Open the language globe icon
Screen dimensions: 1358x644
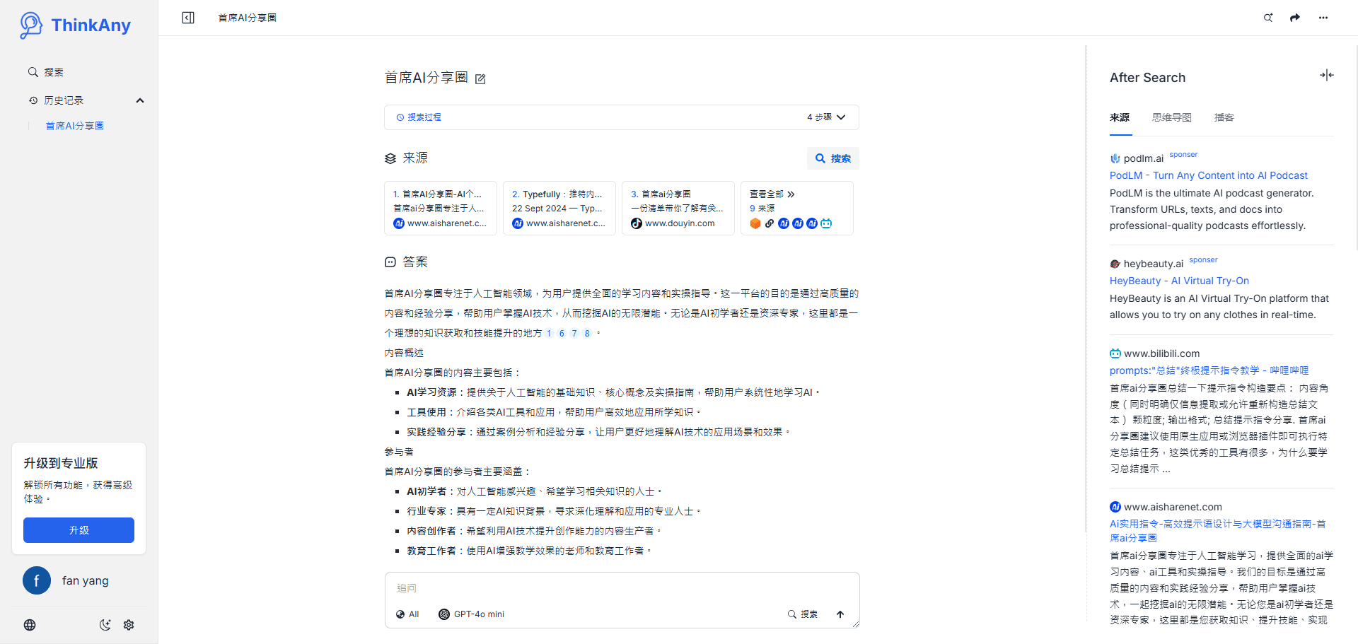pos(30,625)
